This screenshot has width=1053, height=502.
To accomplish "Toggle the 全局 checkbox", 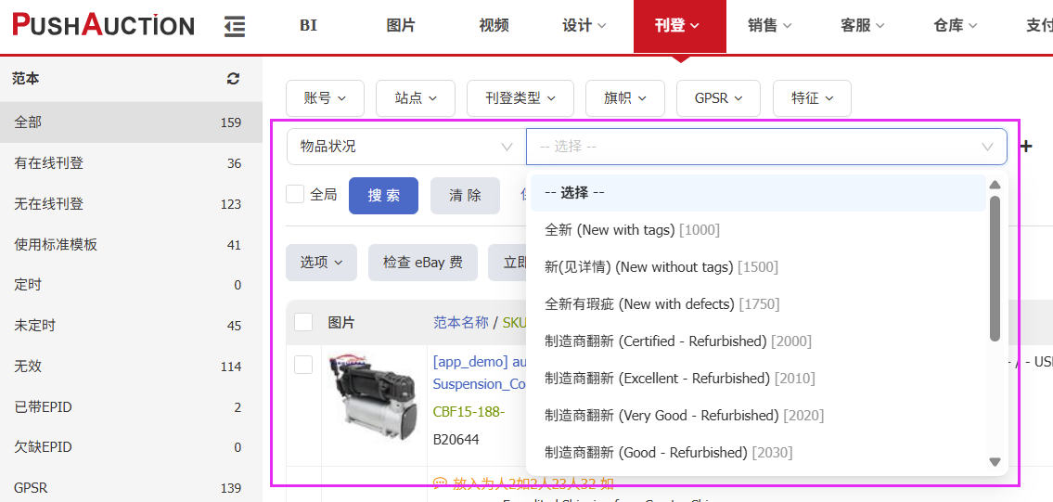I will (x=296, y=194).
